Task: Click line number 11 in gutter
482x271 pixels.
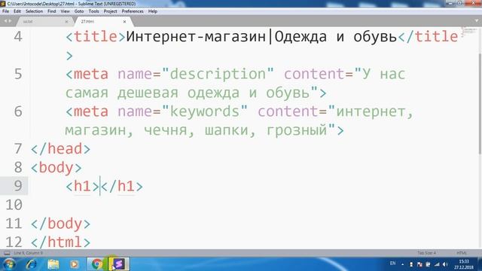Action: point(14,224)
